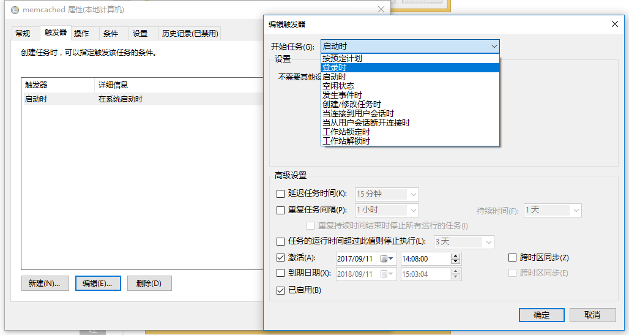This screenshot has height=335, width=629.
Task: Uncheck the 激活(A) checkbox
Action: tap(280, 257)
